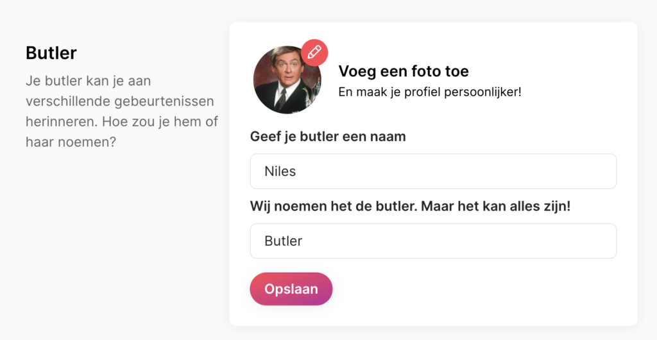
Task: Click 'haar noemen?' at the description's end
Action: pos(71,142)
